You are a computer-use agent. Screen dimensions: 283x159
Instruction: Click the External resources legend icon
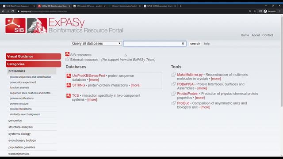click(67, 59)
